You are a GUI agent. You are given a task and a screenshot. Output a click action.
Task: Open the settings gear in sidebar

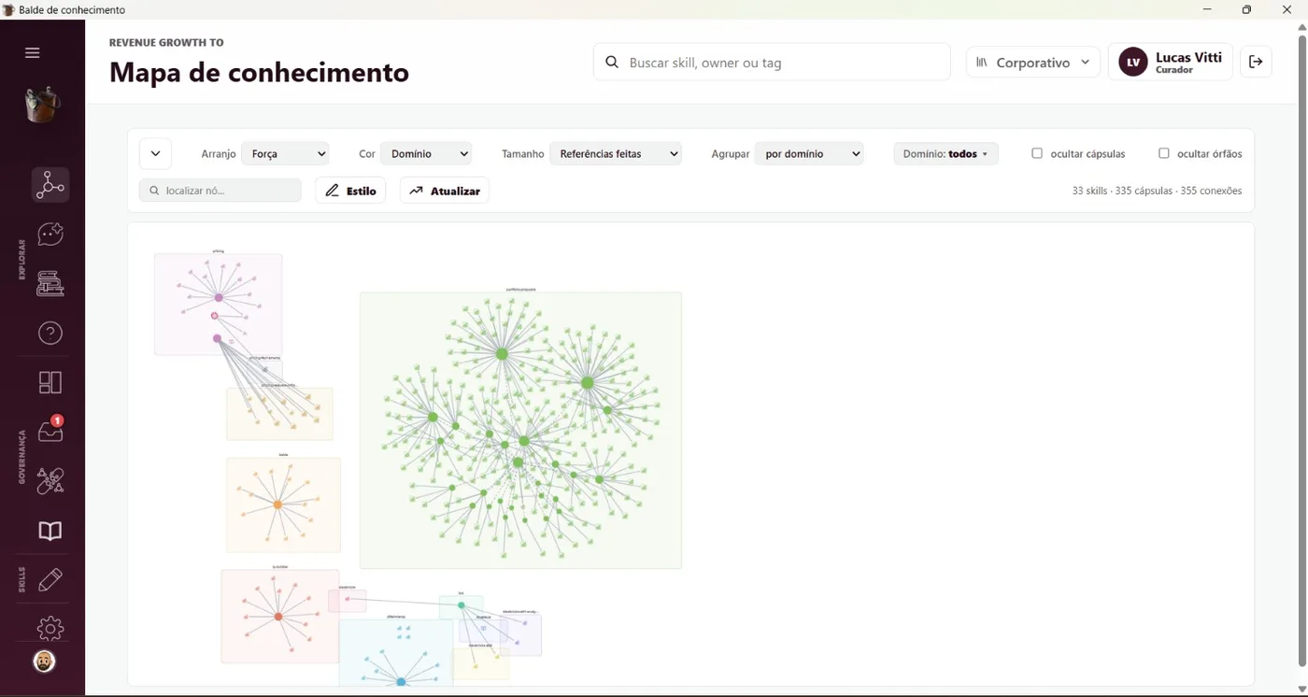[50, 629]
